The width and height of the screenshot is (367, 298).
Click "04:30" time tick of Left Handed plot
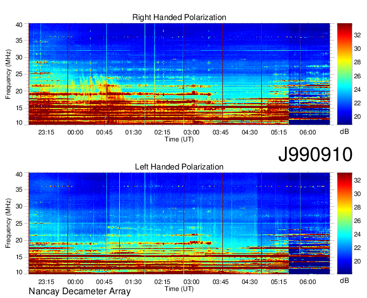tap(250, 282)
